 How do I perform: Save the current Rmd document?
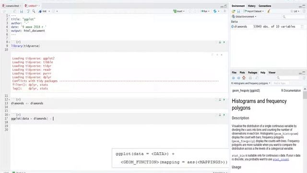point(22,12)
